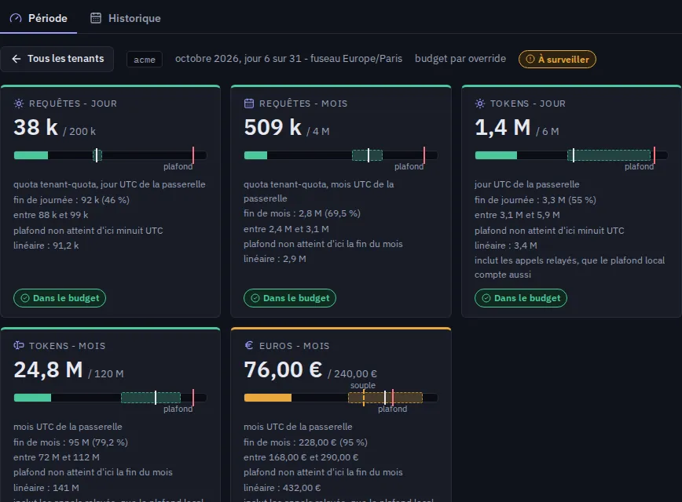The image size is (682, 502).
Task: Click 'fin de journée : 3,3 M (55 %)'
Action: click(x=535, y=200)
